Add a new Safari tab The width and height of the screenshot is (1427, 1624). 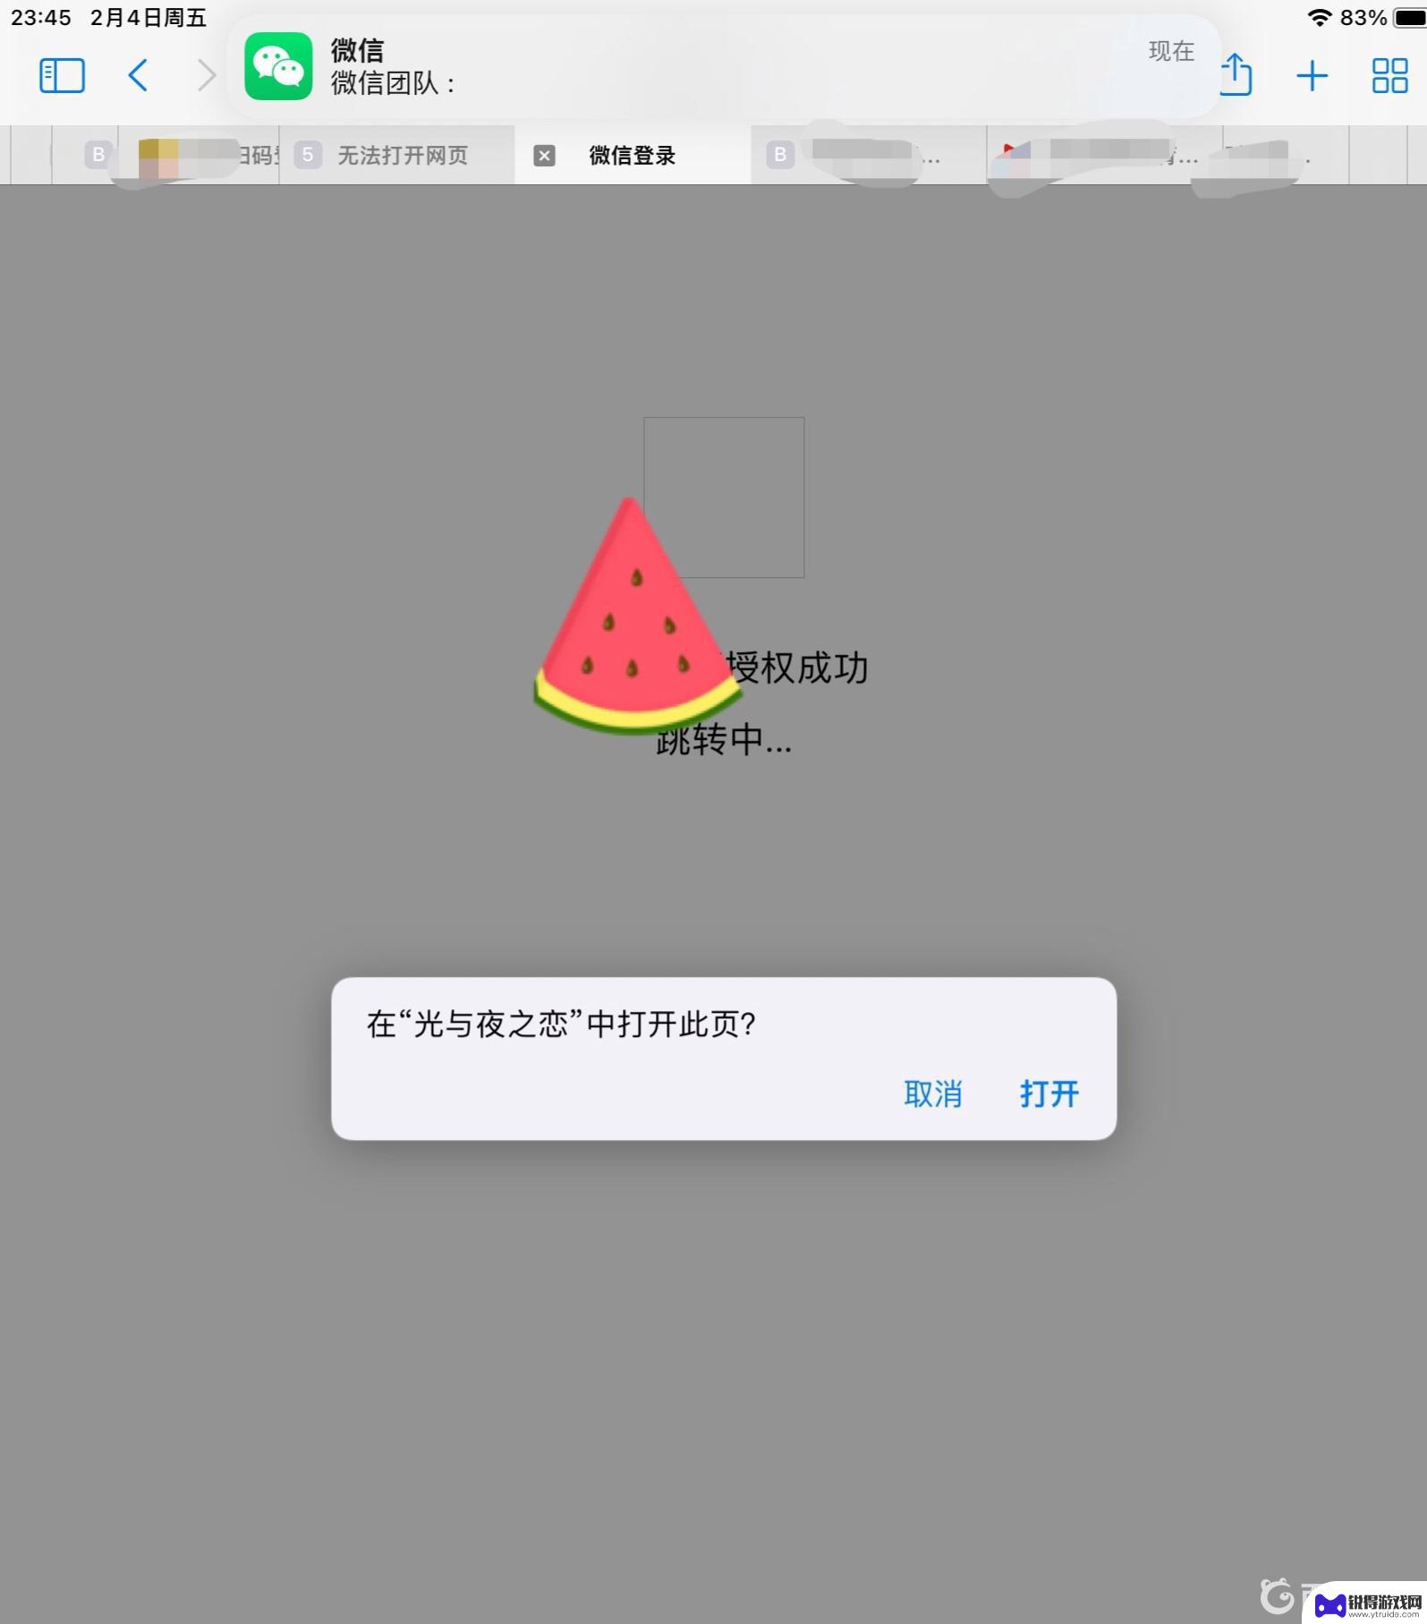(x=1312, y=76)
